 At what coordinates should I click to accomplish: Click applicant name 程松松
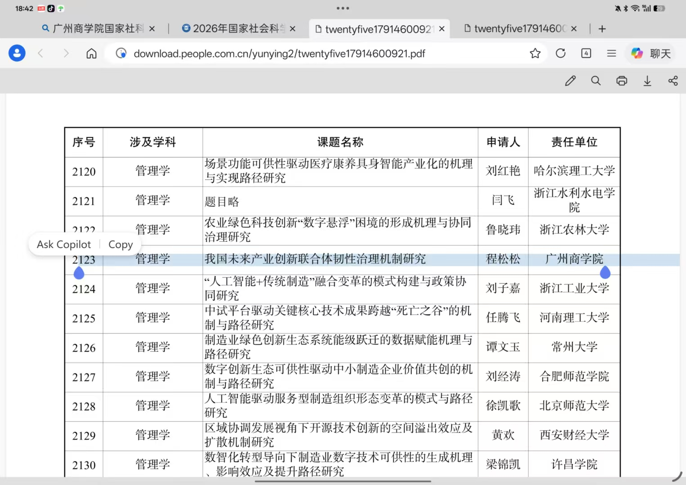point(503,259)
